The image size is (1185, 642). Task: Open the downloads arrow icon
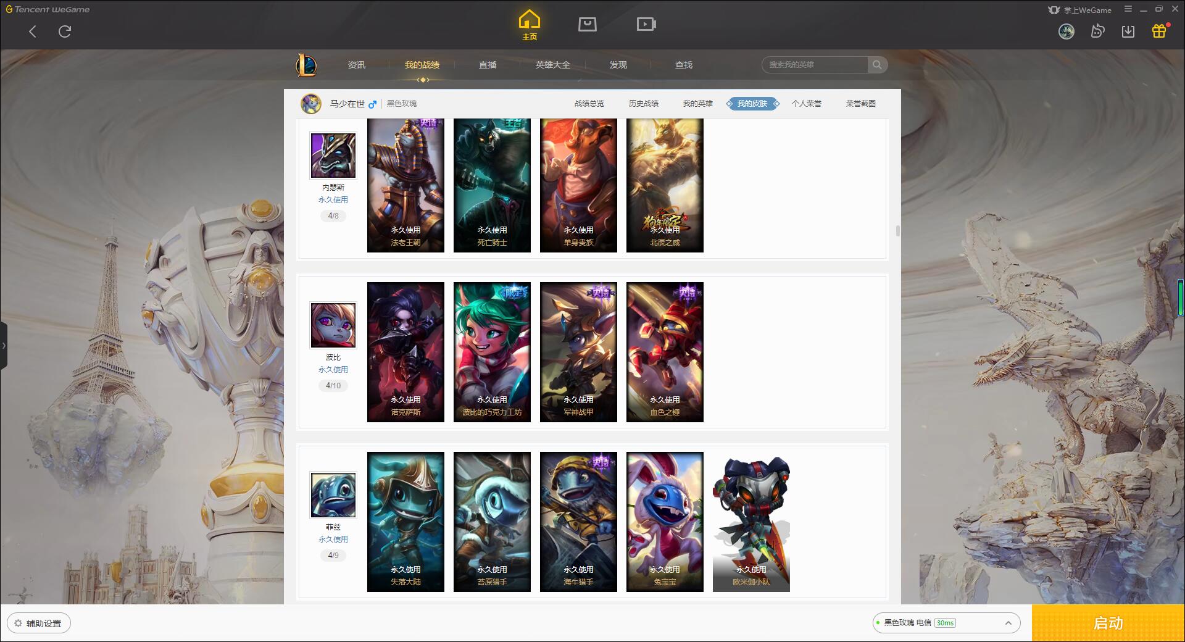(1128, 31)
